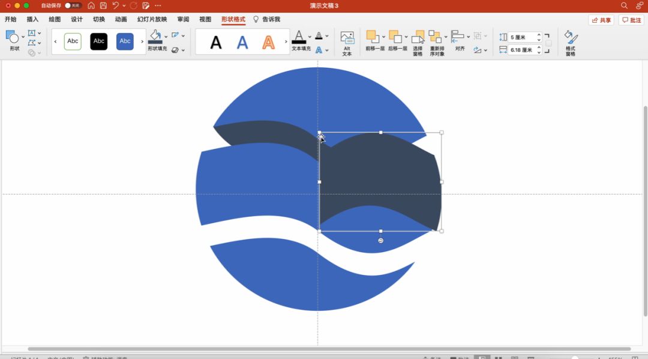Click the 形状填充 paint bucket
Screen dimensions: 648x359
click(155, 37)
